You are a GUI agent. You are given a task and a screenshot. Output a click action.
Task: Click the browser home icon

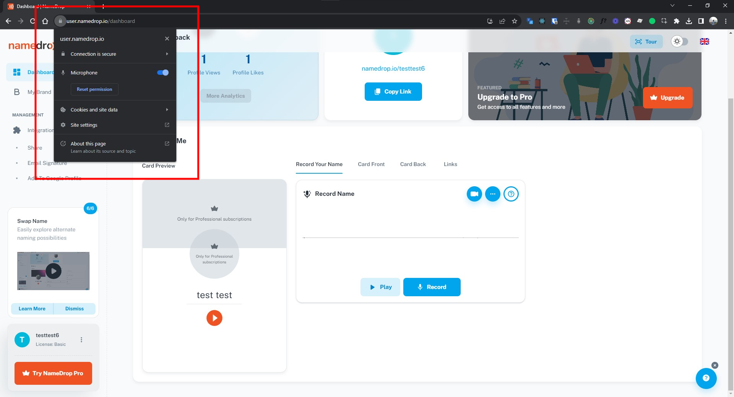pos(45,21)
